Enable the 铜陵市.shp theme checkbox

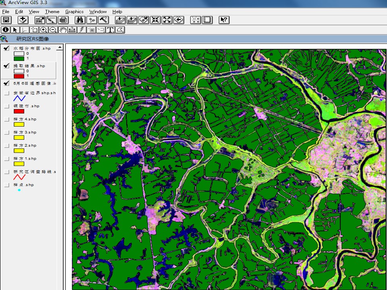pyautogui.click(x=7, y=106)
